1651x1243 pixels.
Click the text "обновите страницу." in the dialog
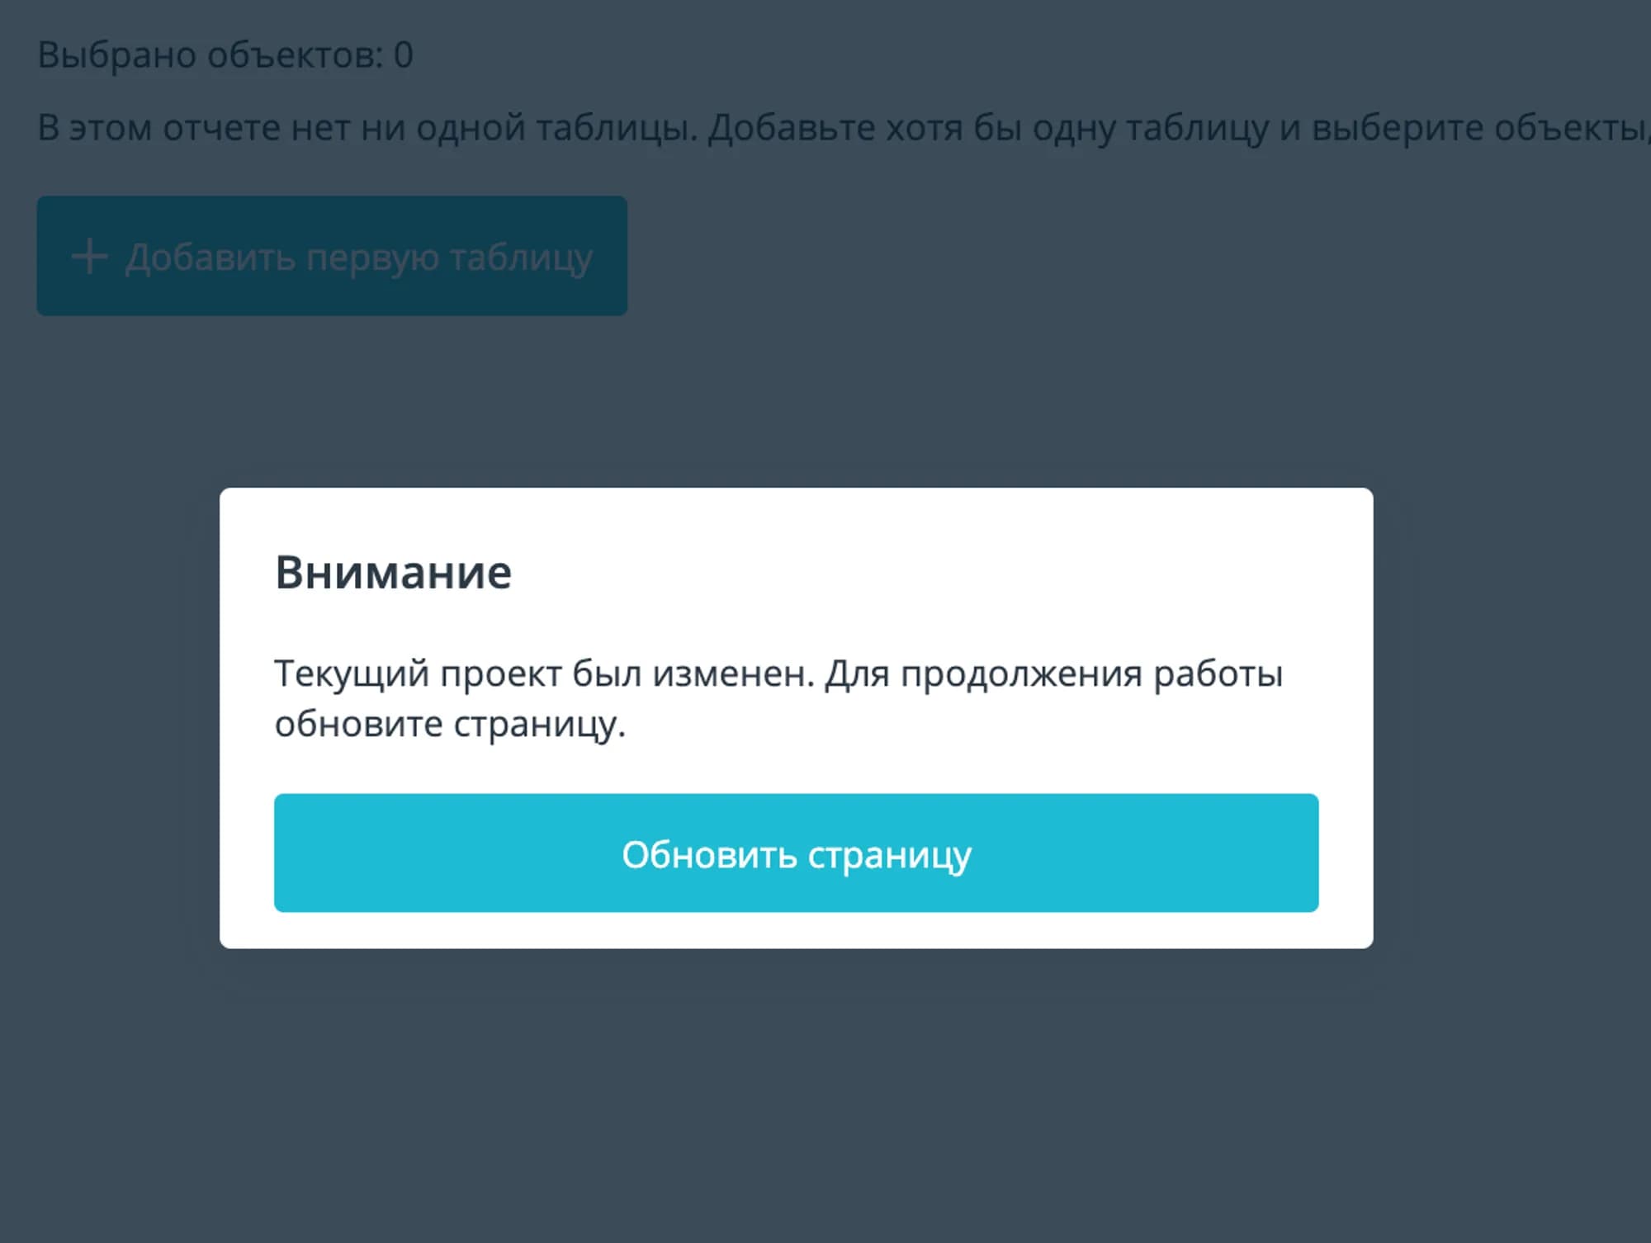point(450,724)
